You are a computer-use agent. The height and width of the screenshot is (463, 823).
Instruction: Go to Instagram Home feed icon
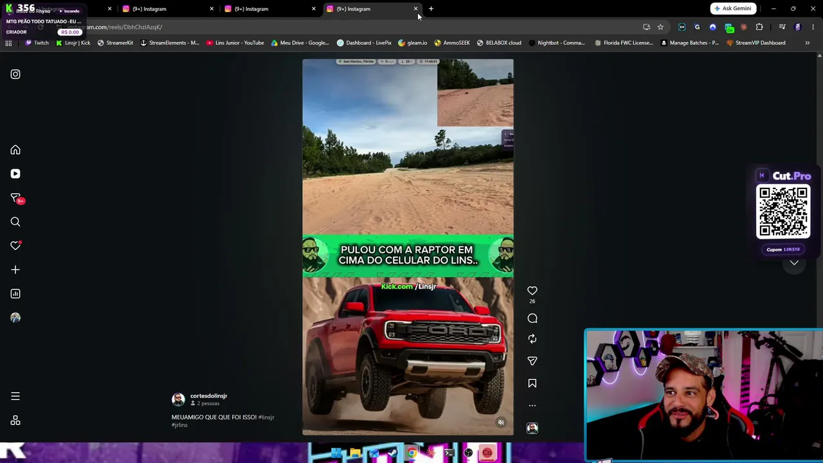pyautogui.click(x=15, y=150)
